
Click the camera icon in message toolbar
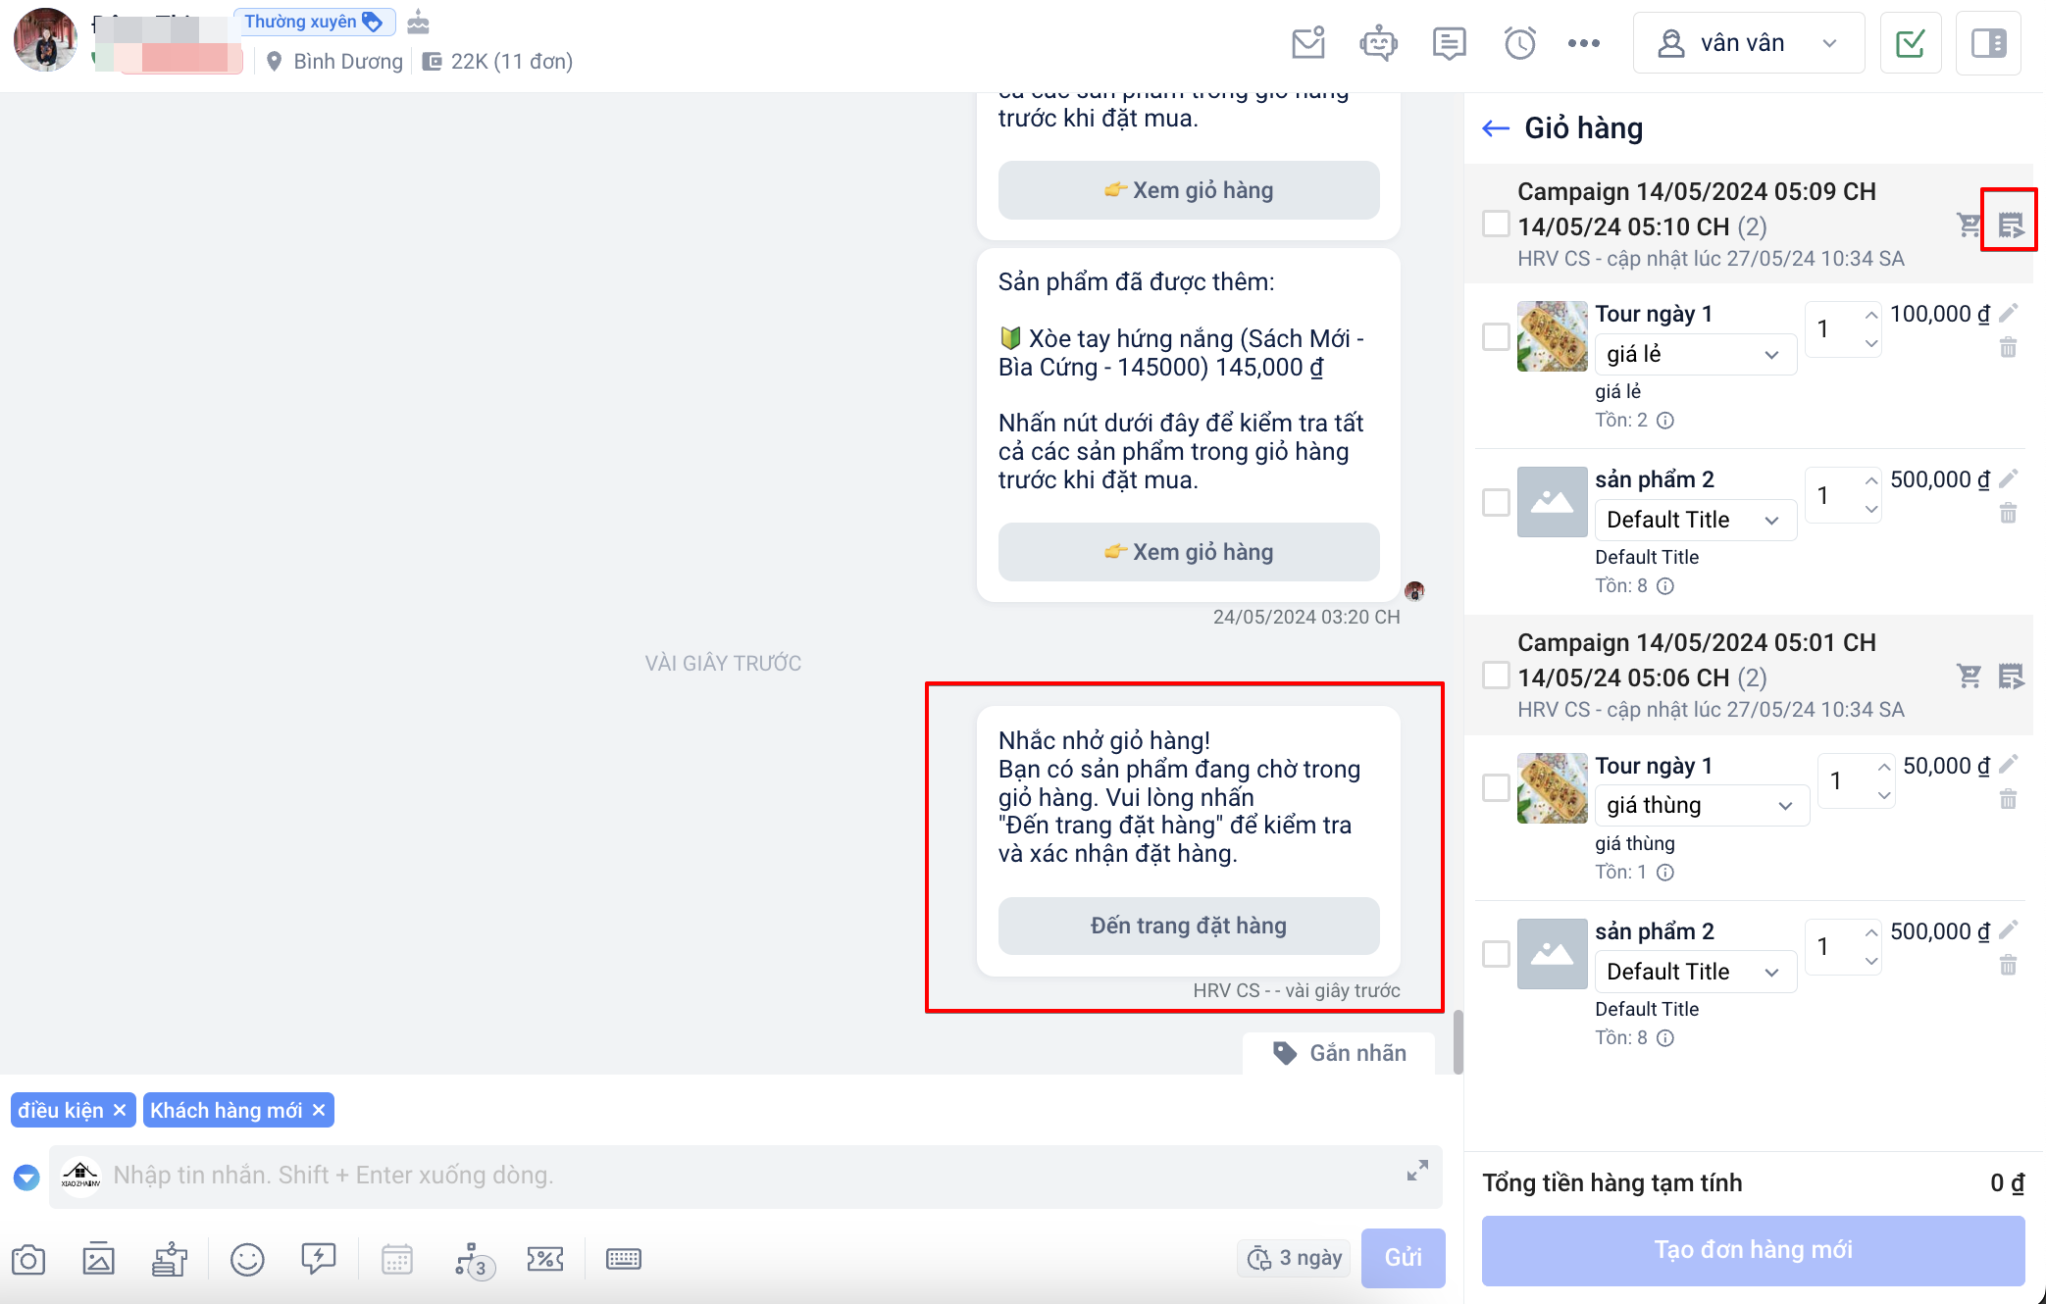[x=28, y=1259]
